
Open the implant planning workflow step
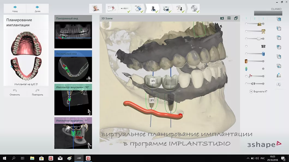(154, 8)
